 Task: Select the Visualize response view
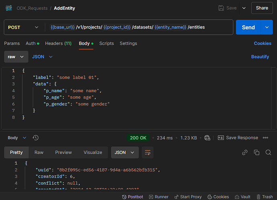(x=93, y=152)
